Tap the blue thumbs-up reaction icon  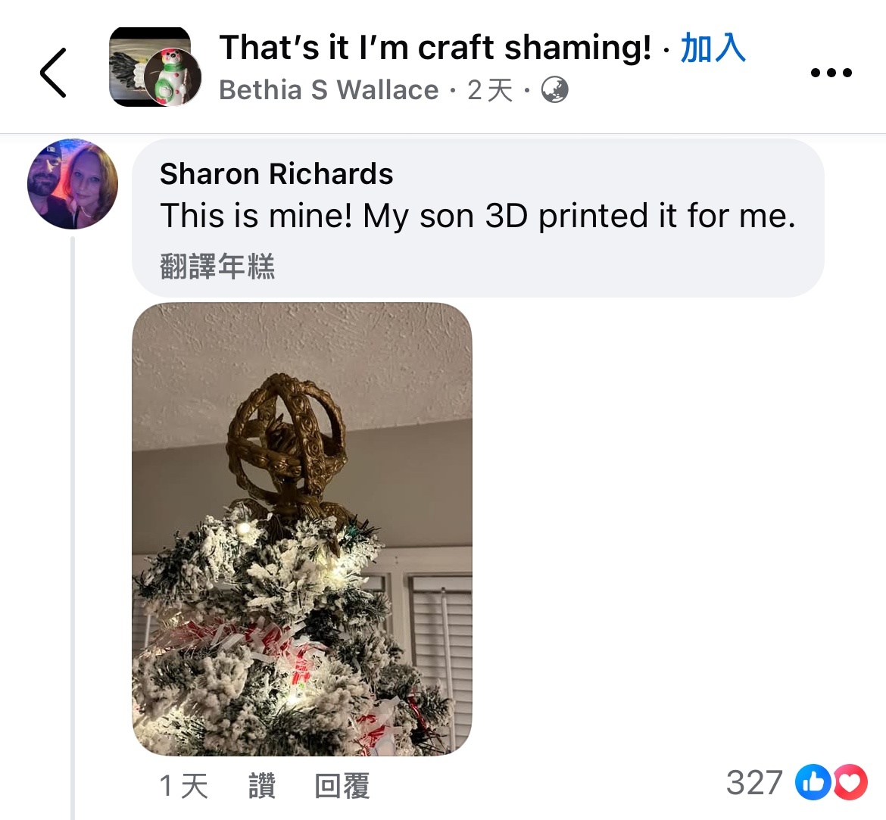(x=813, y=782)
